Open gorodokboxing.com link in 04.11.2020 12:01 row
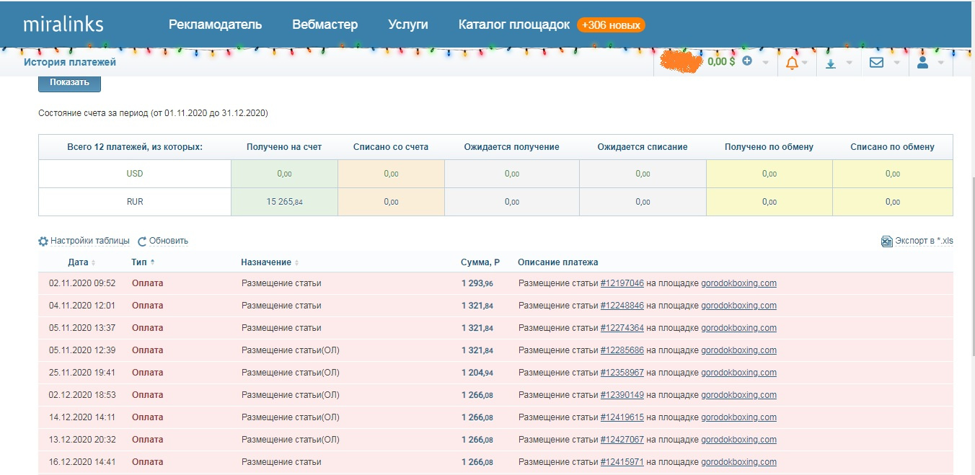 [x=739, y=306]
